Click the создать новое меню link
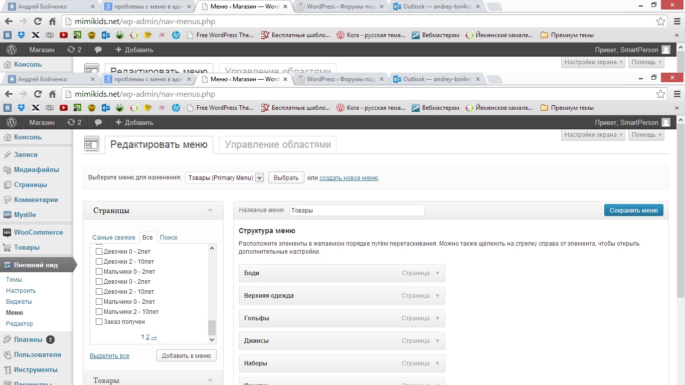The height and width of the screenshot is (385, 685). [x=349, y=178]
